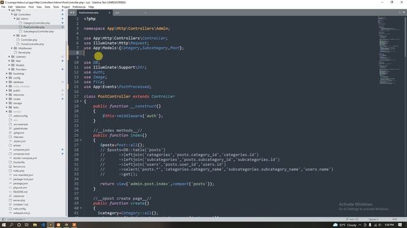Open the Find menu

(31, 7)
